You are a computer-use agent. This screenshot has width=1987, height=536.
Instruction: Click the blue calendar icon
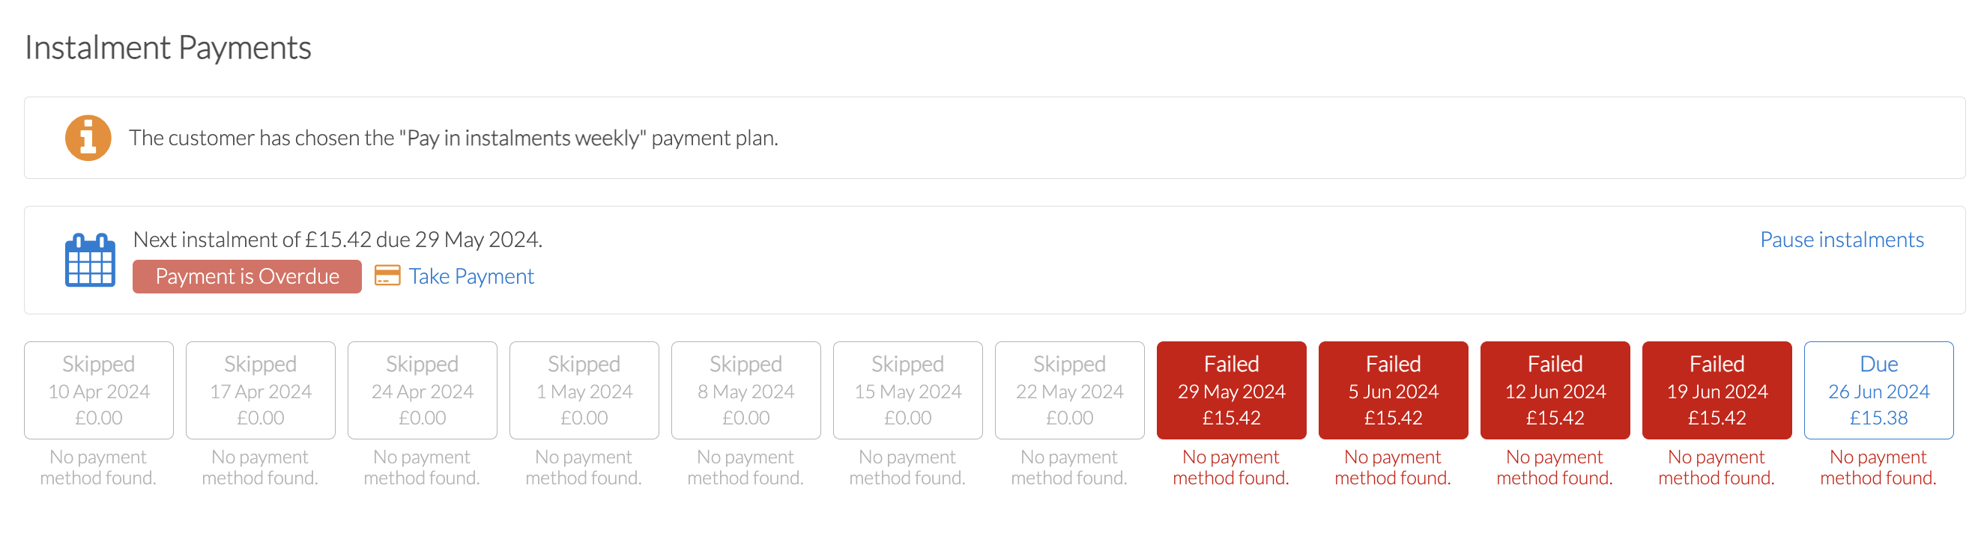pyautogui.click(x=90, y=260)
